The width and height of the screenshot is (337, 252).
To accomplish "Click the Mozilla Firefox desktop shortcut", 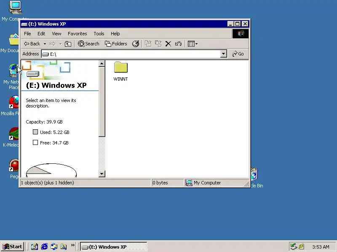I will click(14, 102).
